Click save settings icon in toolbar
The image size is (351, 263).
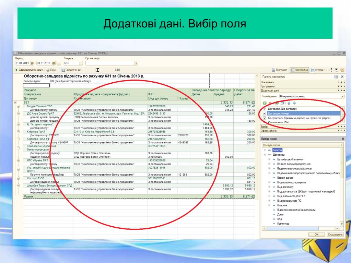coord(336,70)
